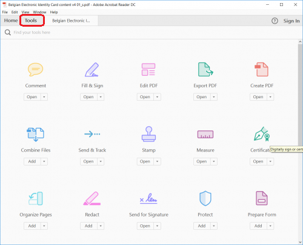The width and height of the screenshot is (303, 245).
Task: Click Open under Stamp
Action: (145, 161)
